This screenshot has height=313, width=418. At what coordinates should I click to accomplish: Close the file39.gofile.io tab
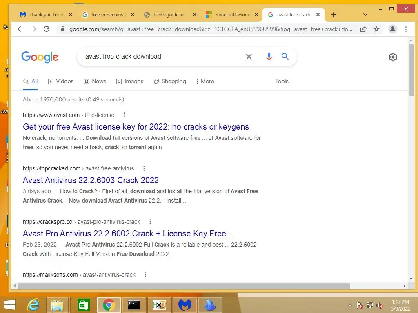click(195, 15)
